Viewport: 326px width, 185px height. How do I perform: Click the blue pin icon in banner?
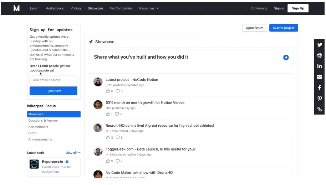pos(286,57)
